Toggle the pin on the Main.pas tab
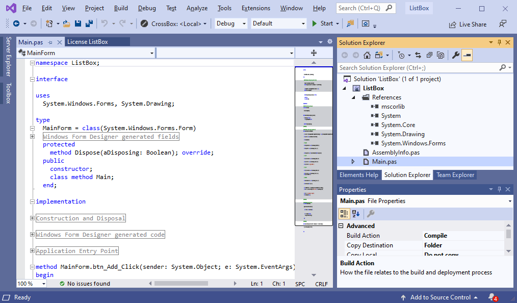This screenshot has width=517, height=303. 50,42
